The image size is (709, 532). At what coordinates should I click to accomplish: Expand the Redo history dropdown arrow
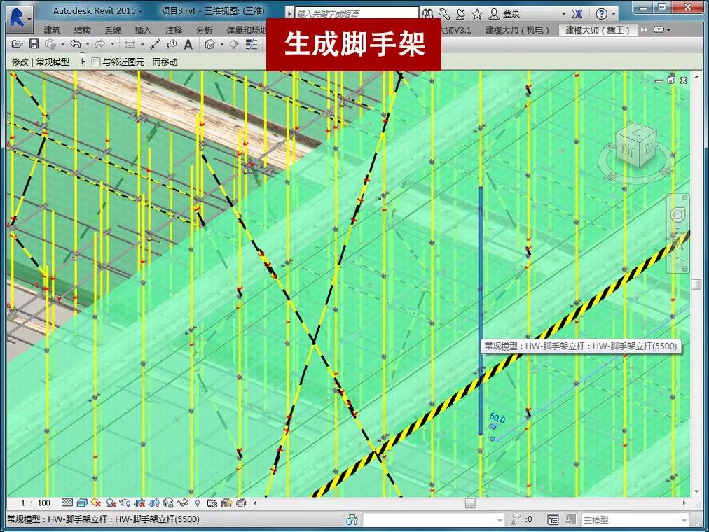pyautogui.click(x=112, y=44)
